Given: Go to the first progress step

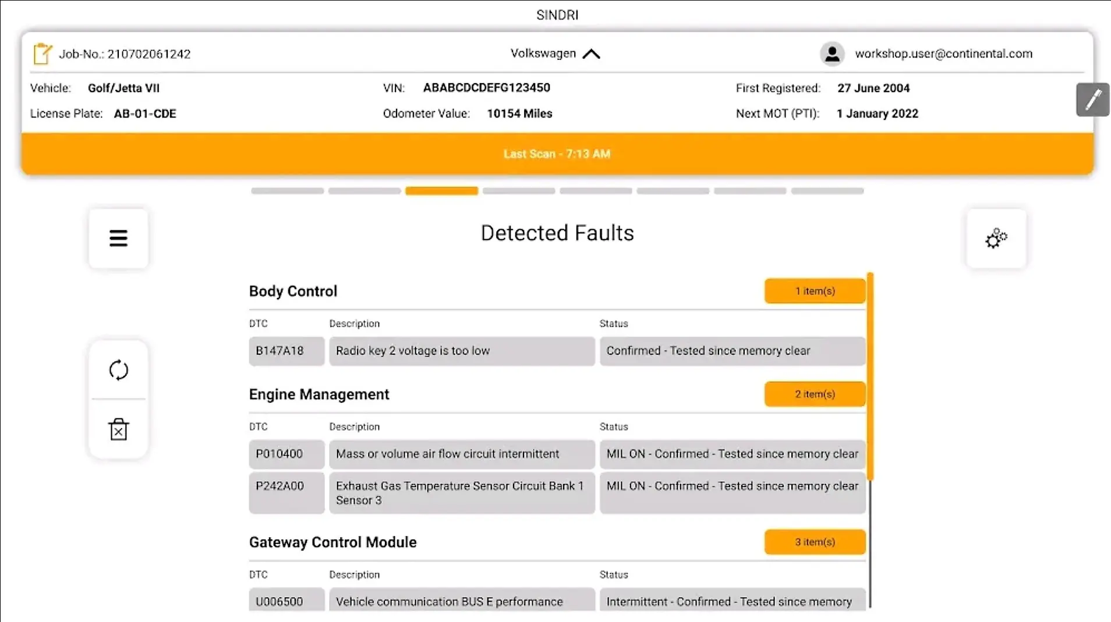Looking at the screenshot, I should tap(287, 191).
